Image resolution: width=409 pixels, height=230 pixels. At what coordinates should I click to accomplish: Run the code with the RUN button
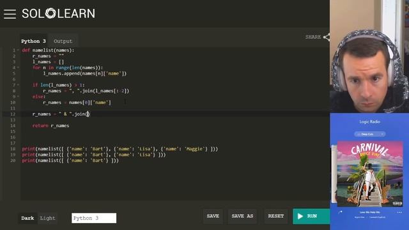[311, 216]
